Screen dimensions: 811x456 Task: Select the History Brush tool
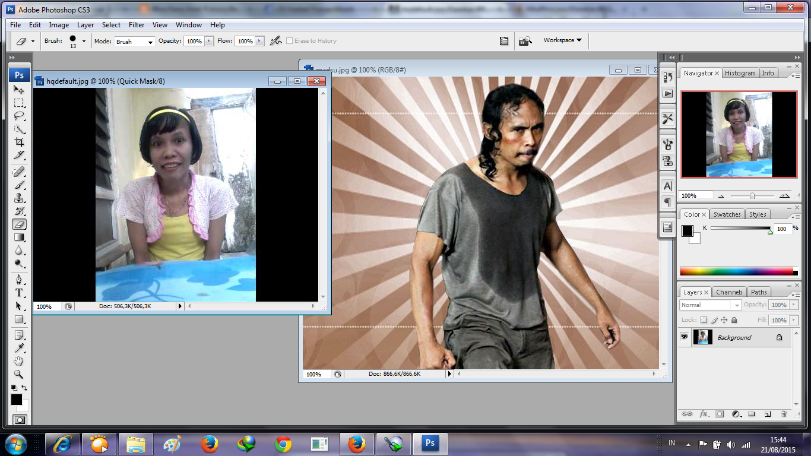click(x=19, y=211)
